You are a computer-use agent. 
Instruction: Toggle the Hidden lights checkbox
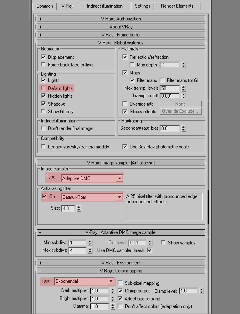43,96
